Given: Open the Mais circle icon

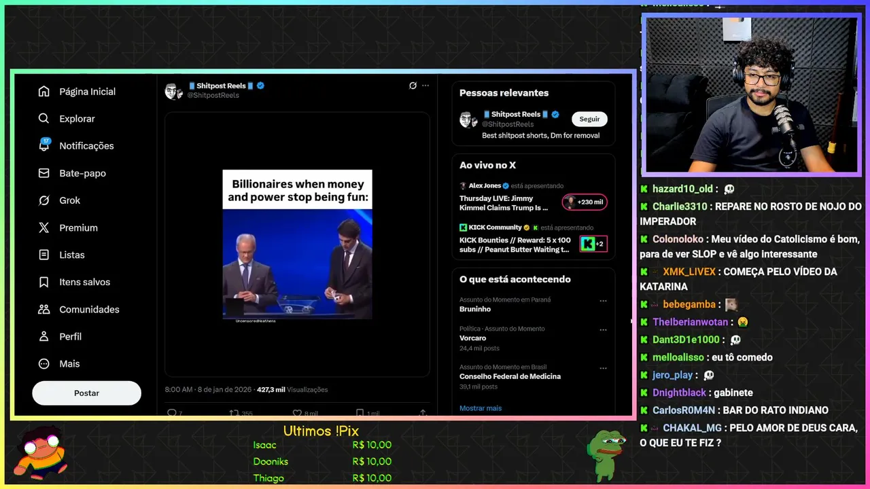Looking at the screenshot, I should pyautogui.click(x=44, y=363).
